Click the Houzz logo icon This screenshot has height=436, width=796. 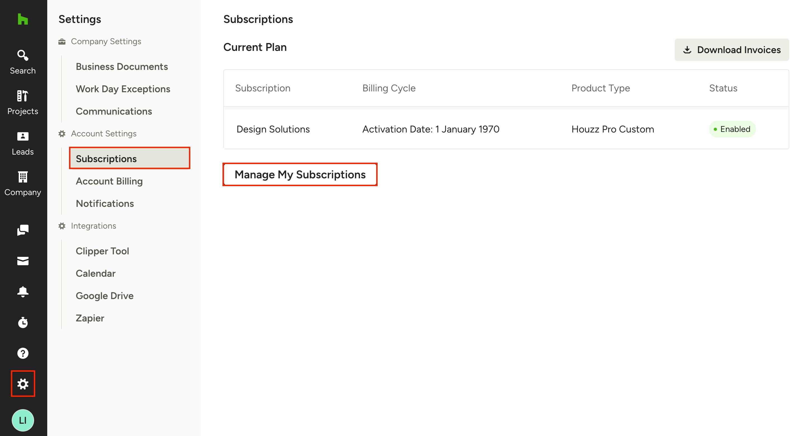click(x=23, y=19)
